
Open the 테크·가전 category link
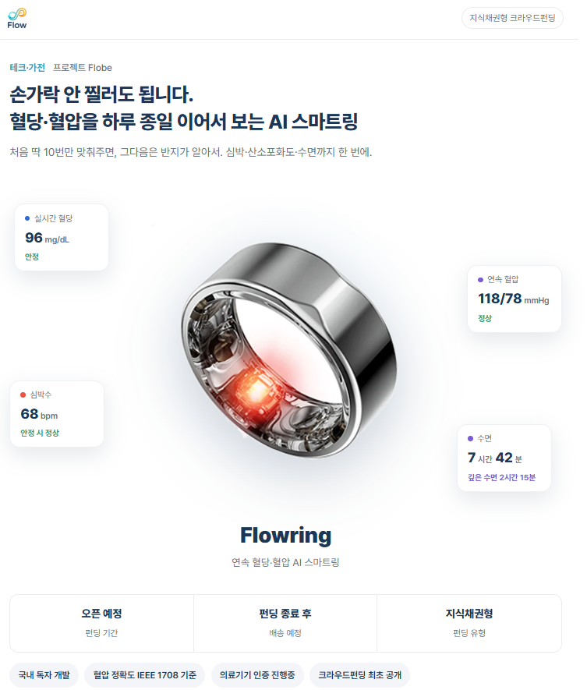pyautogui.click(x=27, y=68)
